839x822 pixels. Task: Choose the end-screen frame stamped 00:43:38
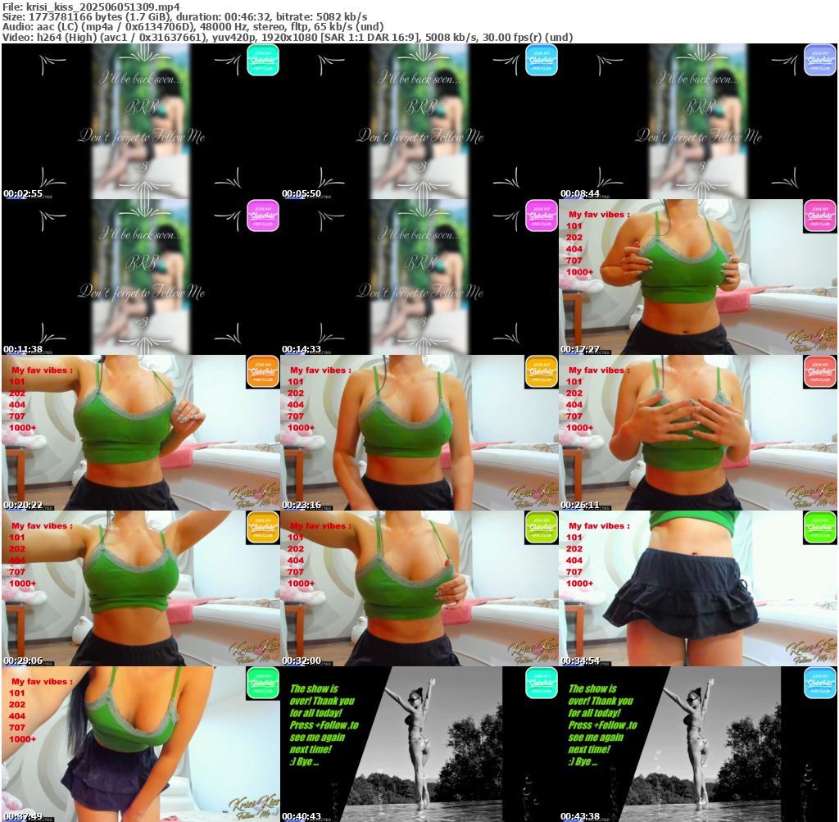[698, 744]
